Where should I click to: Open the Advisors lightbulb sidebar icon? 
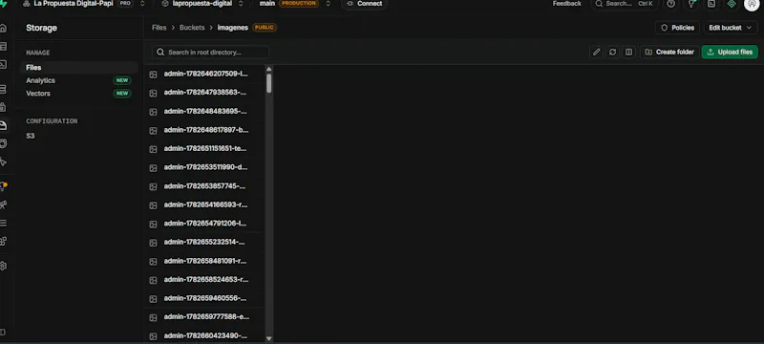tap(4, 186)
